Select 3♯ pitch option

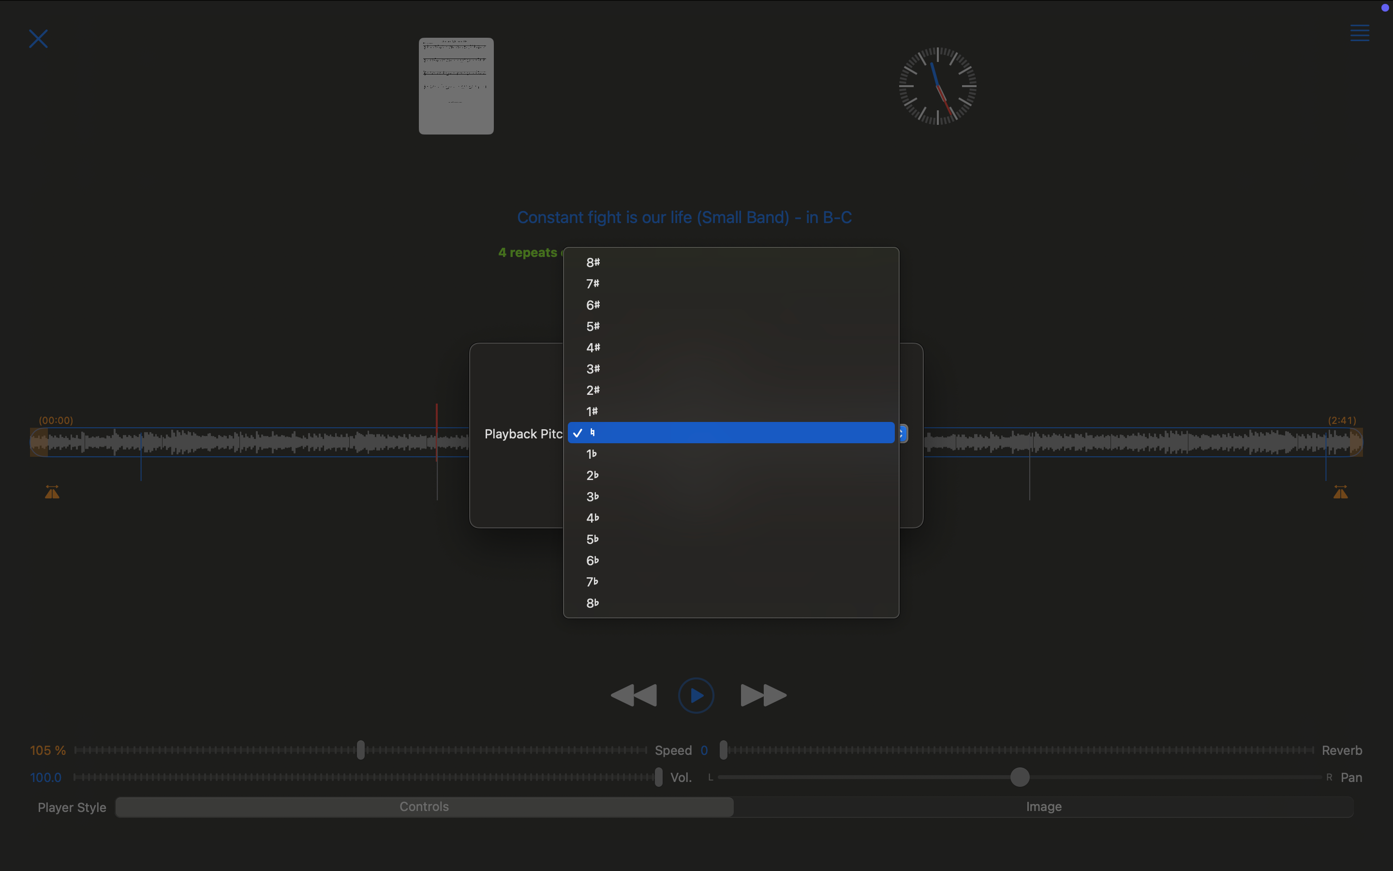pos(731,369)
